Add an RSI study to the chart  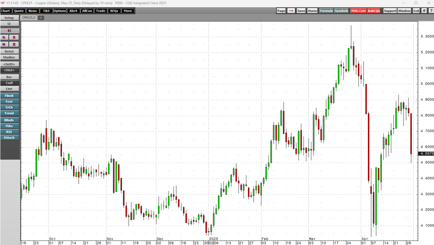9,132
